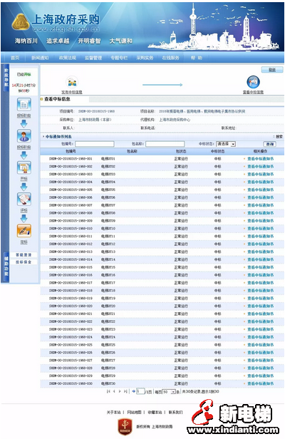Image resolution: width=285 pixels, height=439 pixels.
Task: Open the 专题专栏 menu item
Action: tap(119, 58)
